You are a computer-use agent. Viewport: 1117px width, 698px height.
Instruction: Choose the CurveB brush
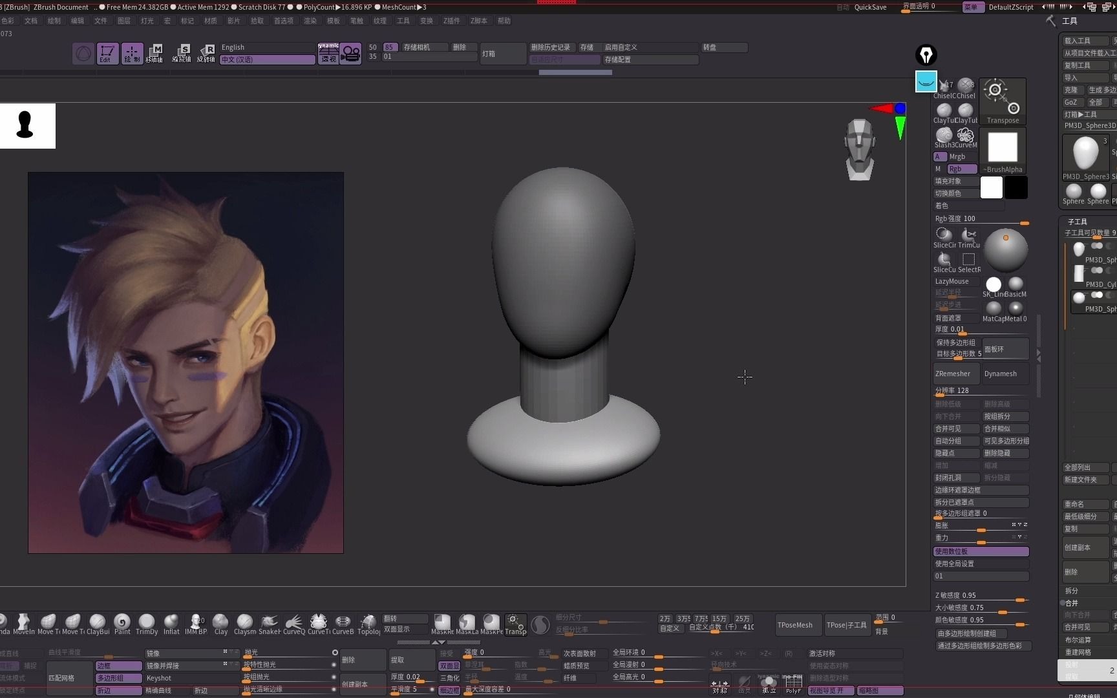click(343, 624)
